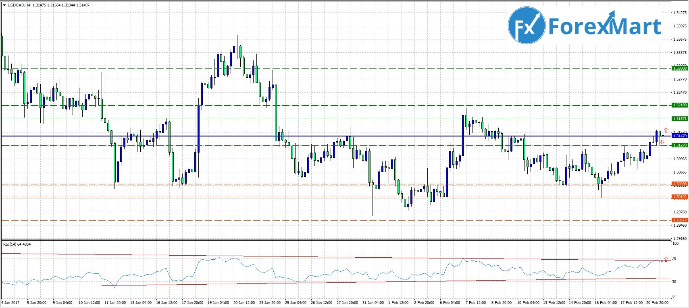Image resolution: width=689 pixels, height=308 pixels.
Task: Open the chart menu triangle beside USDCAD,H4
Action: point(4,5)
